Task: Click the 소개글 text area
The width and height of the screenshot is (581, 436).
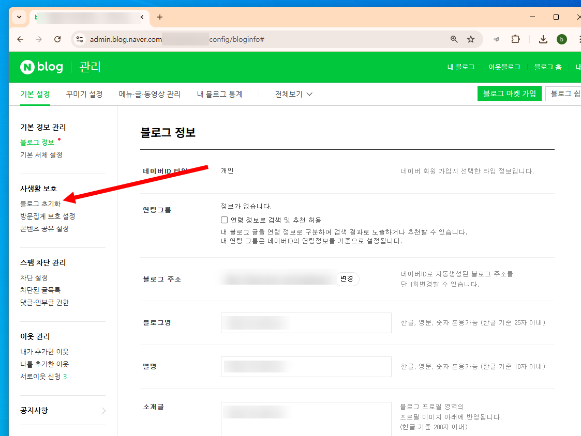Action: [x=306, y=419]
